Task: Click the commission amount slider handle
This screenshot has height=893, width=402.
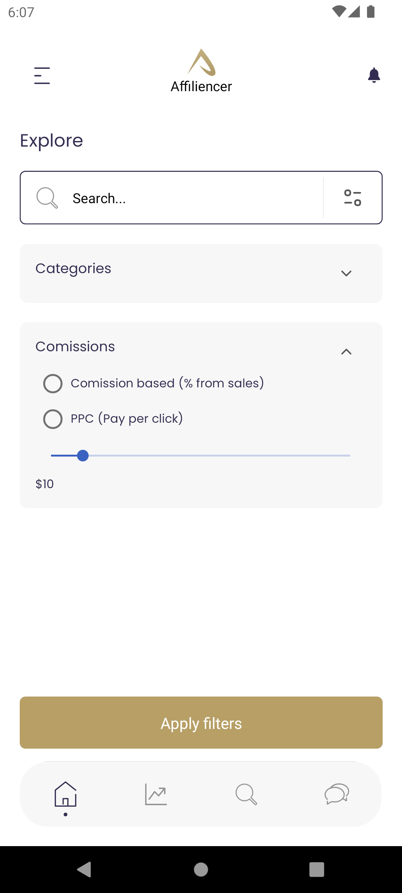Action: [83, 455]
